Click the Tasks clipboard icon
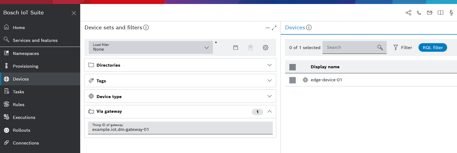 pyautogui.click(x=6, y=91)
